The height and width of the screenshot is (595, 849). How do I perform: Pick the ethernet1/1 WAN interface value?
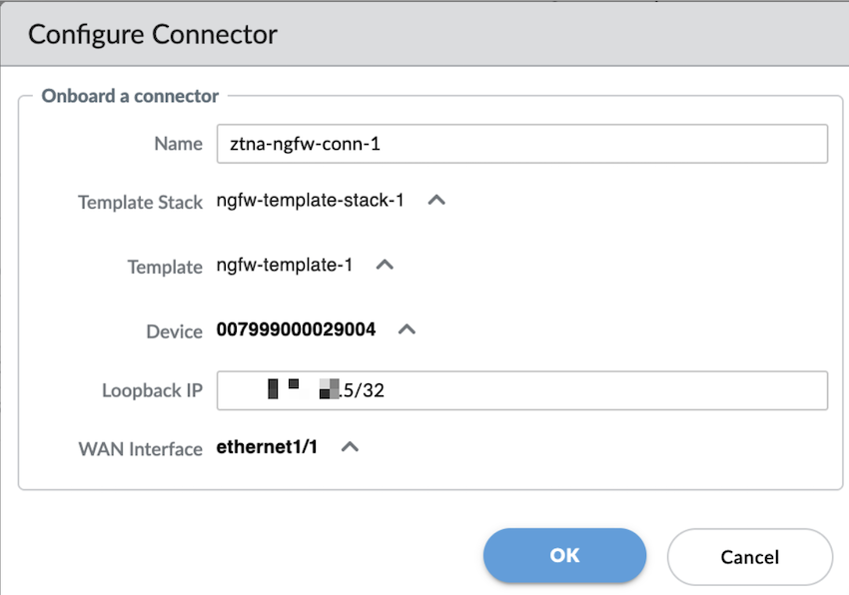(267, 447)
